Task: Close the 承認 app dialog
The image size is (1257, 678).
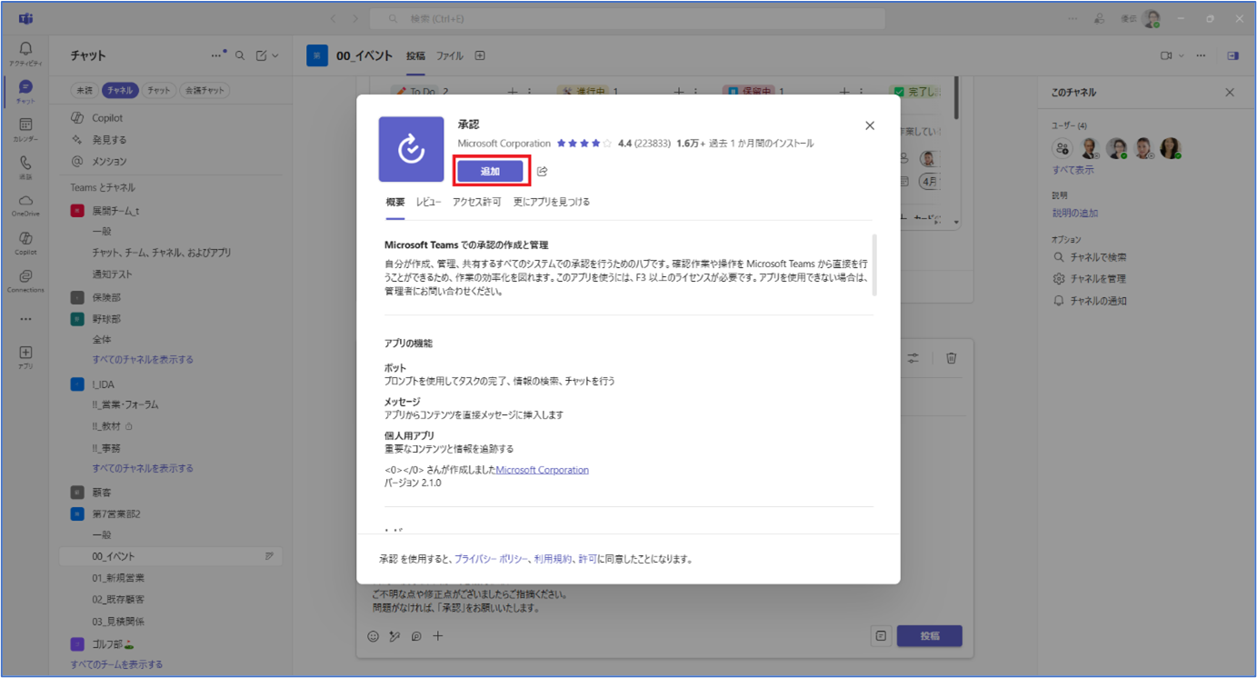Action: (x=870, y=125)
